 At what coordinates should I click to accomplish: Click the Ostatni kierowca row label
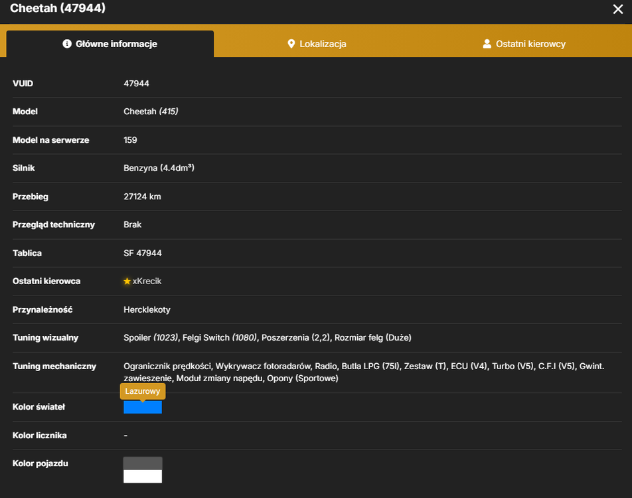46,281
